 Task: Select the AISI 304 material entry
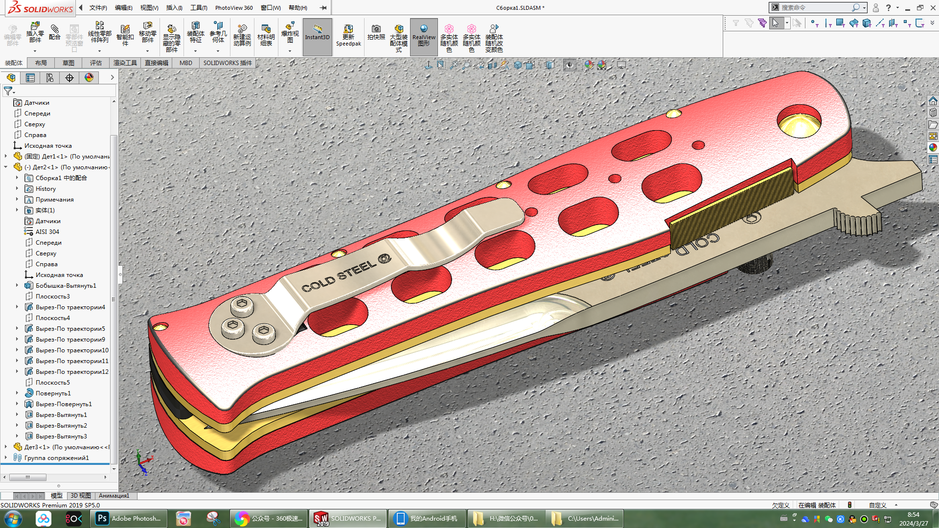pos(47,232)
